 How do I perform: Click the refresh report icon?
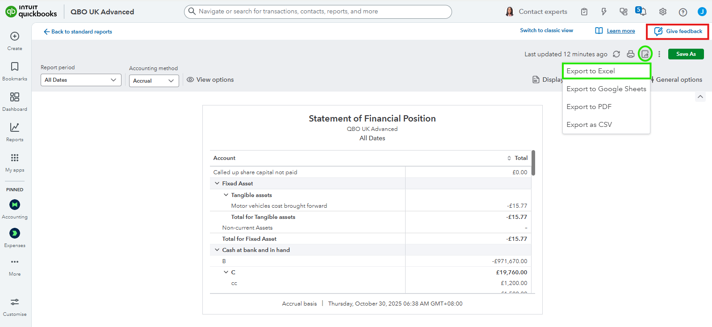click(616, 54)
